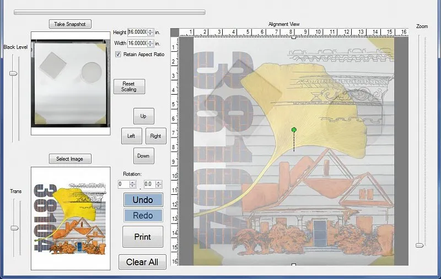
Task: Click the Trans slider handle
Action: coord(14,227)
